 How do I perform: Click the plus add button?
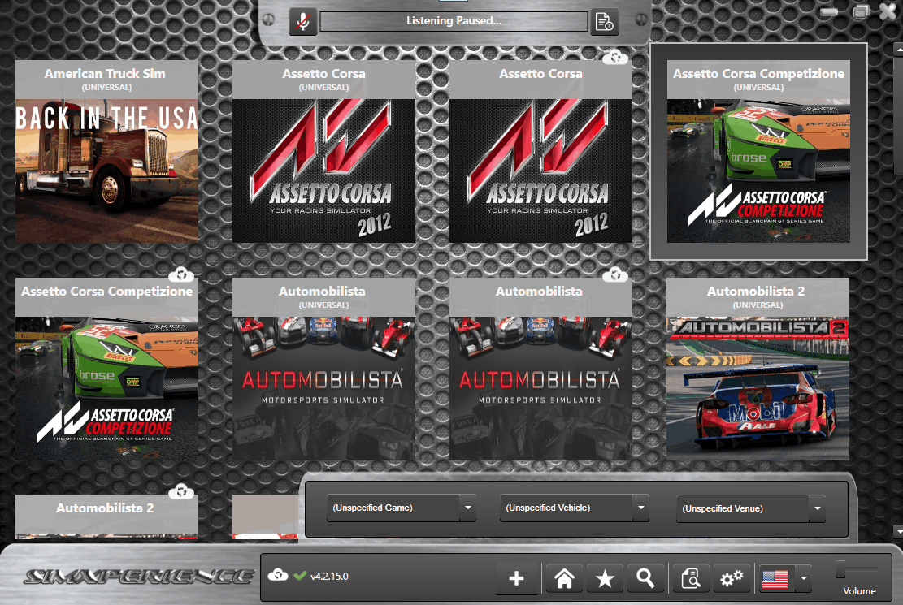tap(516, 579)
